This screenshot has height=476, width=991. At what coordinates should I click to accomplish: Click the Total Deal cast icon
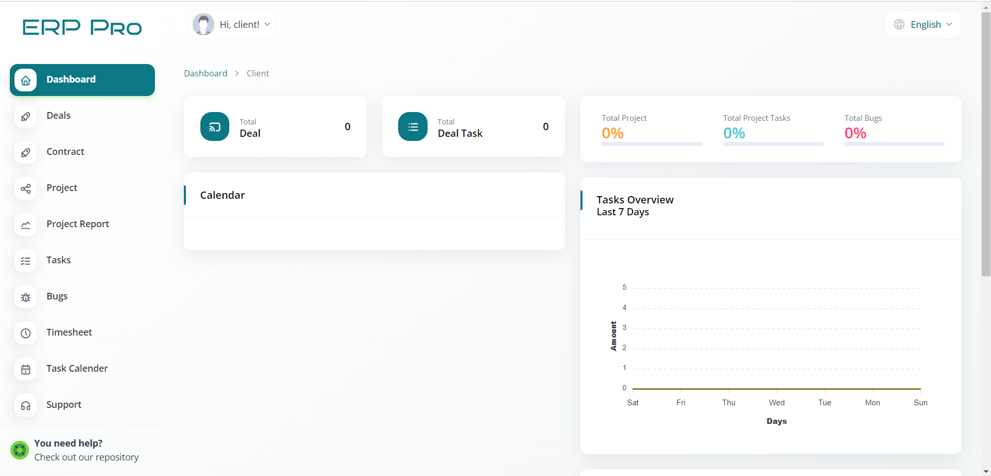[214, 126]
